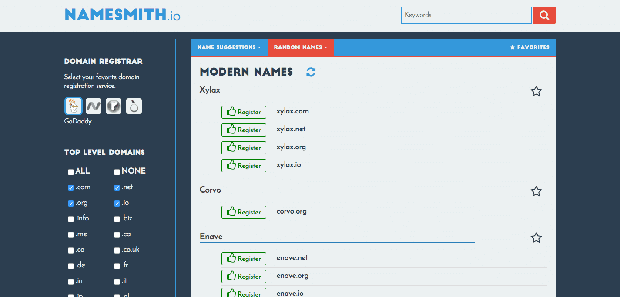
Task: Enable the .info checkbox
Action: (71, 219)
